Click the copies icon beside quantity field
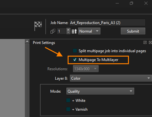152x117 pixels. pos(53,31)
